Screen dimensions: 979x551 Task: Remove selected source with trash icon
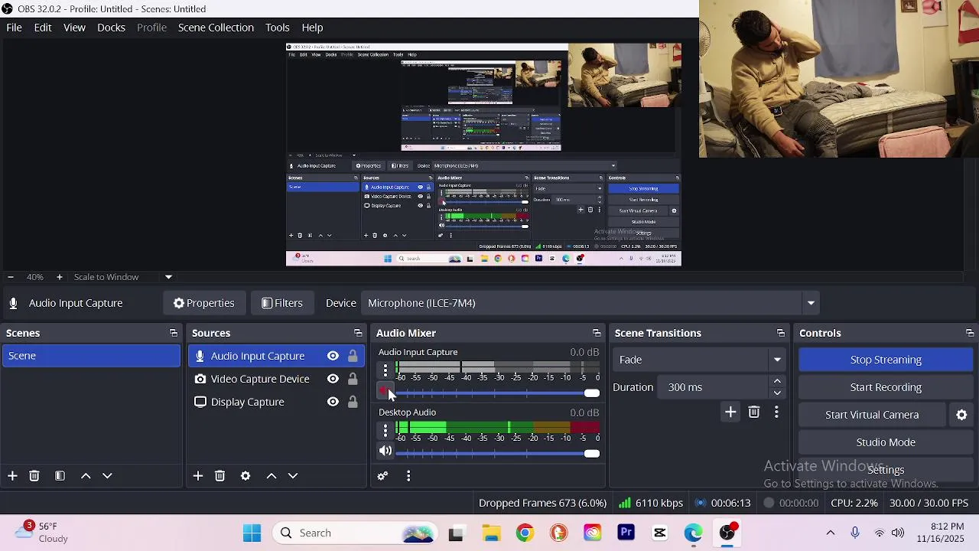[220, 476]
